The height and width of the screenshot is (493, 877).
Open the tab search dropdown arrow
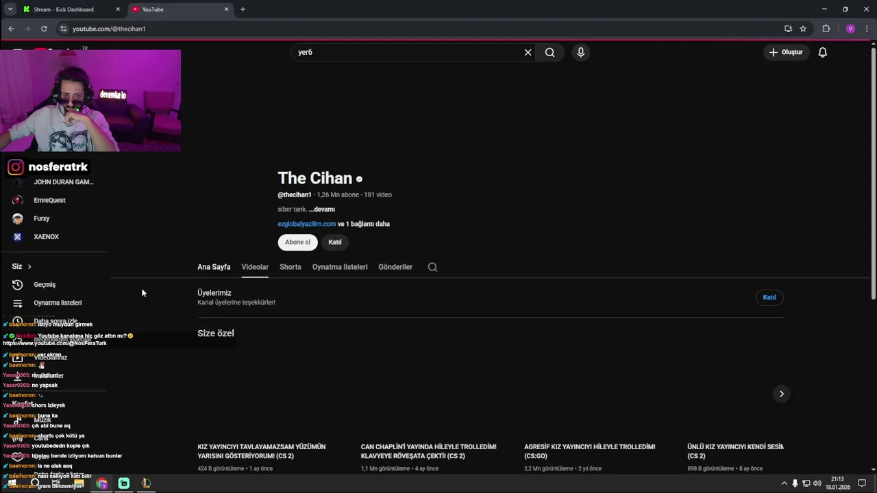10,9
